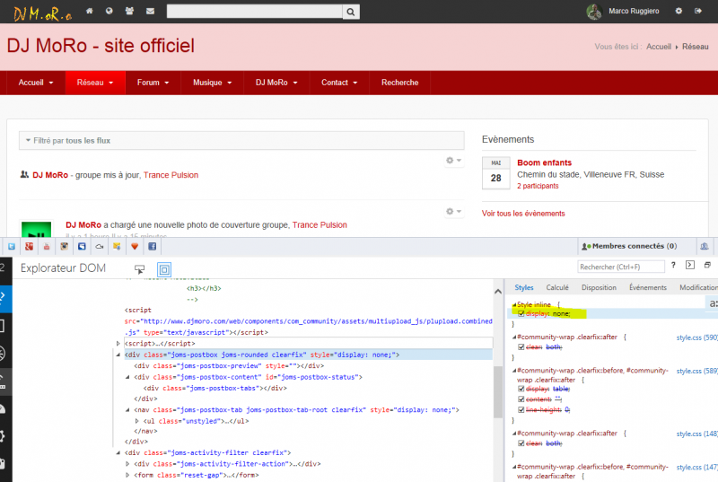Click the yellow mail icon in the social bar
This screenshot has height=482, width=718.
117,246
